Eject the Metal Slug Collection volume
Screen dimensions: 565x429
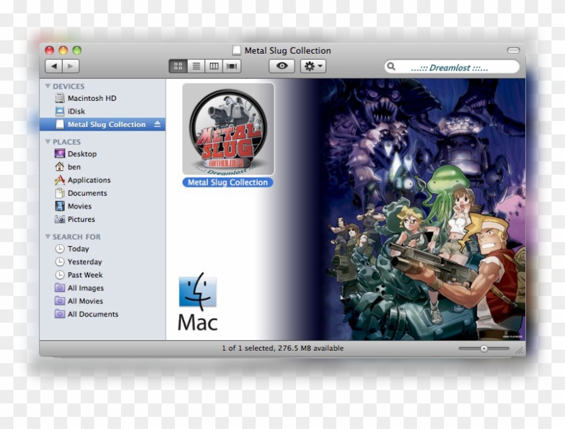pos(157,124)
